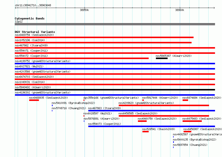Click the 38950k ruler tick label
This screenshot has width=222, height=157.
[84, 10]
